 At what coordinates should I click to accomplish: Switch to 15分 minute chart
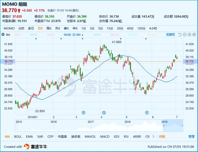point(110,28)
